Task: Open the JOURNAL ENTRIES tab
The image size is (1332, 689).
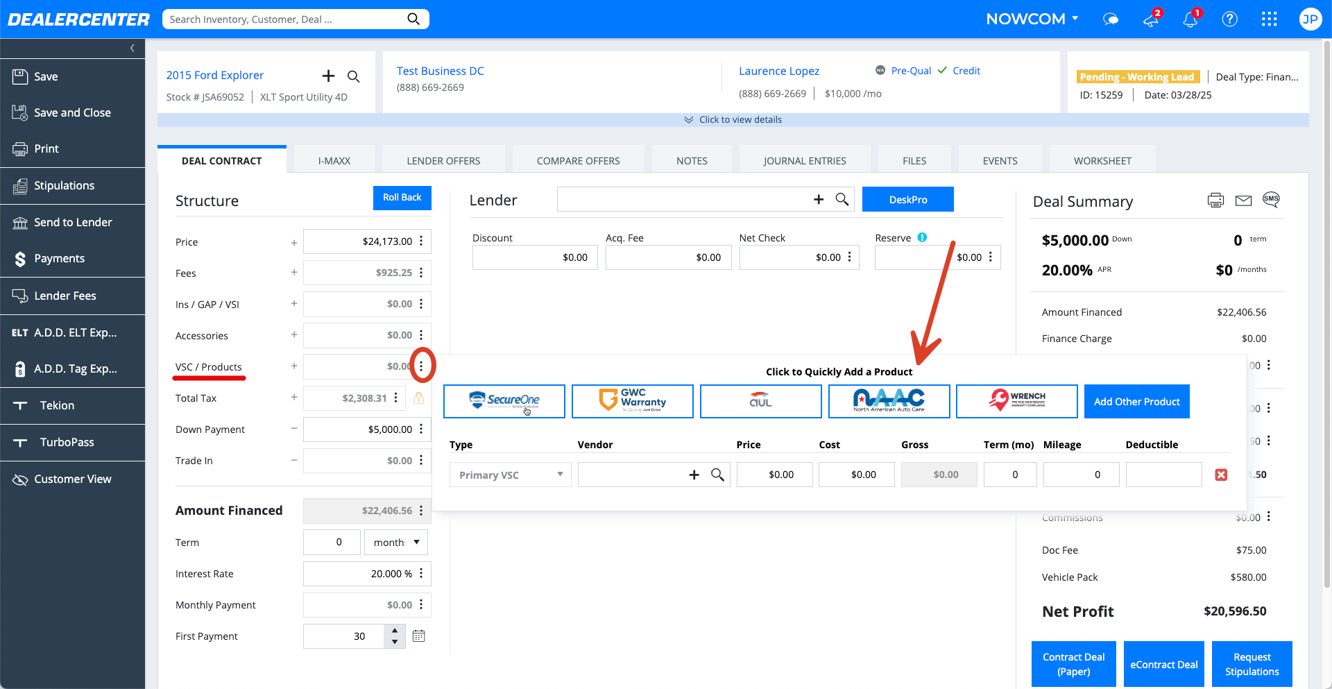Action: [x=805, y=160]
